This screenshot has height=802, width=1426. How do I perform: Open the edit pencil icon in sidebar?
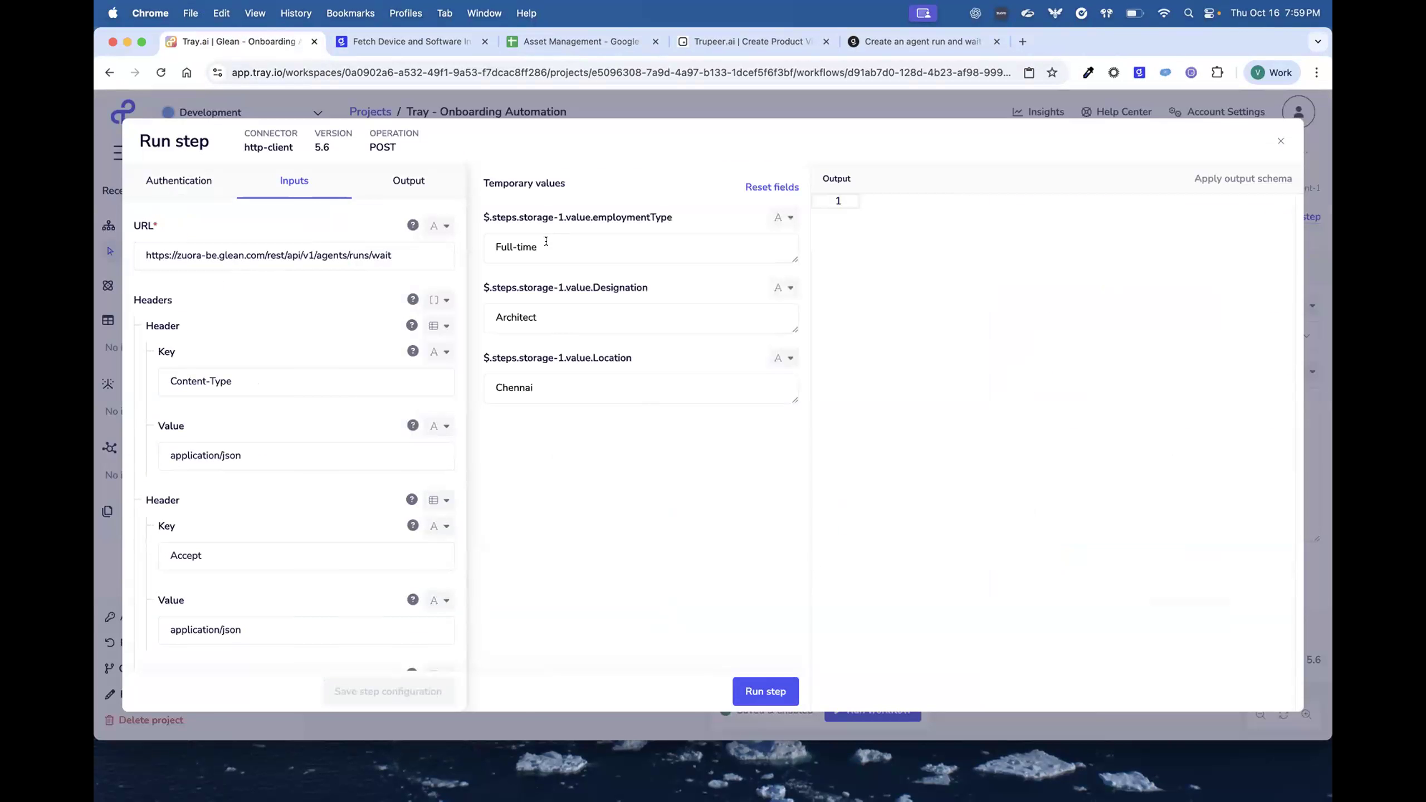click(110, 695)
